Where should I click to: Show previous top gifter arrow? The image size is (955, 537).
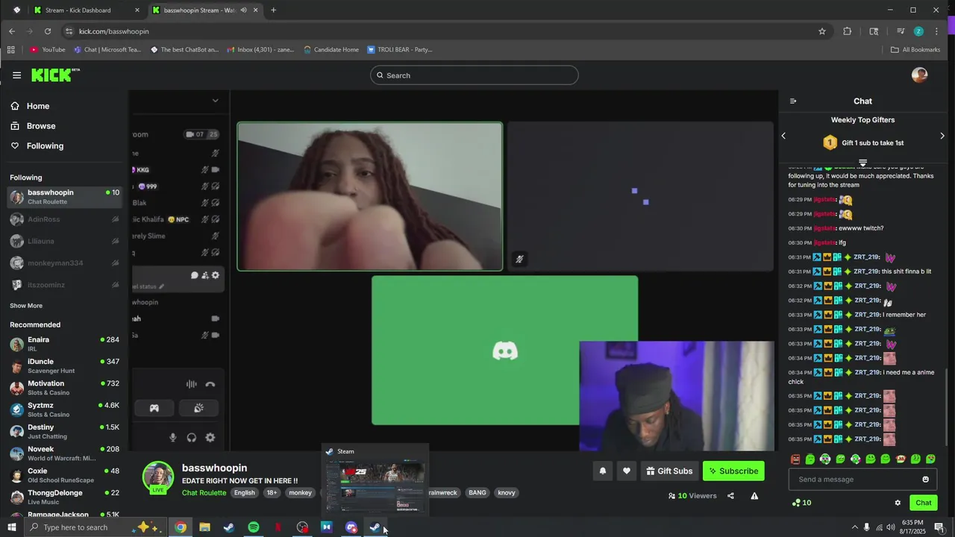(x=783, y=136)
